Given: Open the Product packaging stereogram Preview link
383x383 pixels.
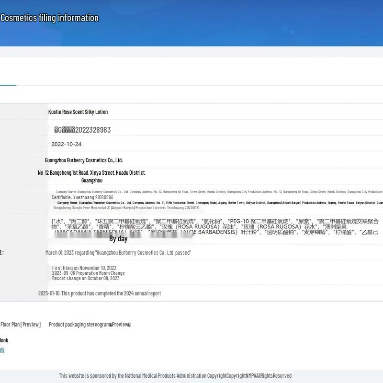Looking at the screenshot, I should click(90, 325).
